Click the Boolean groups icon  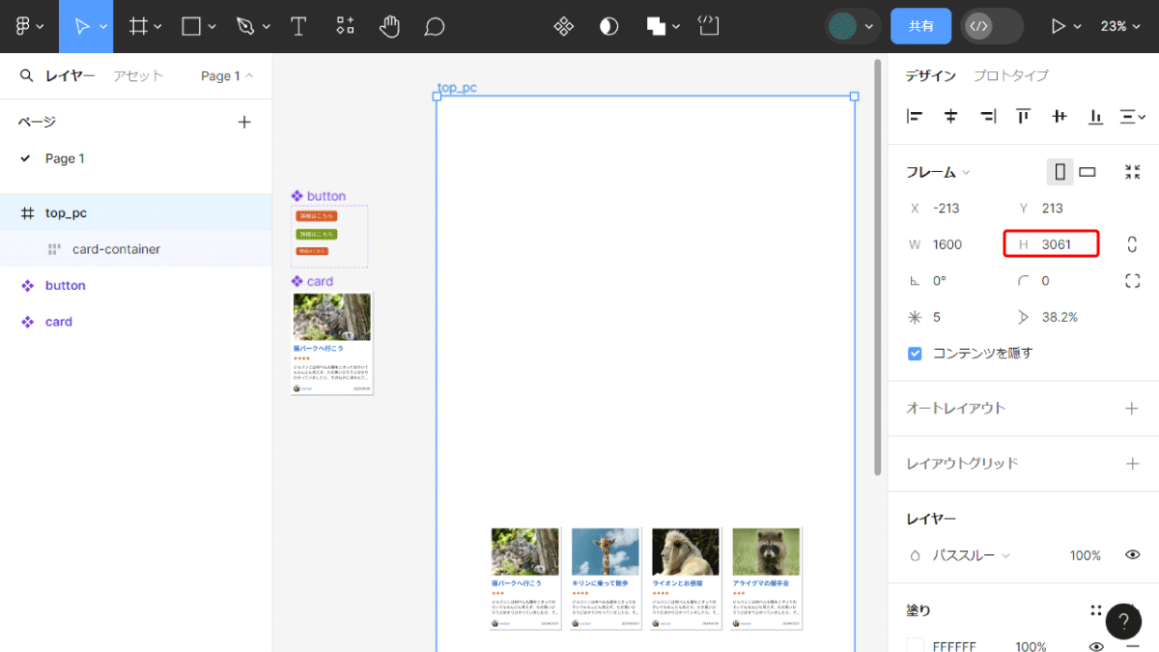pyautogui.click(x=657, y=26)
